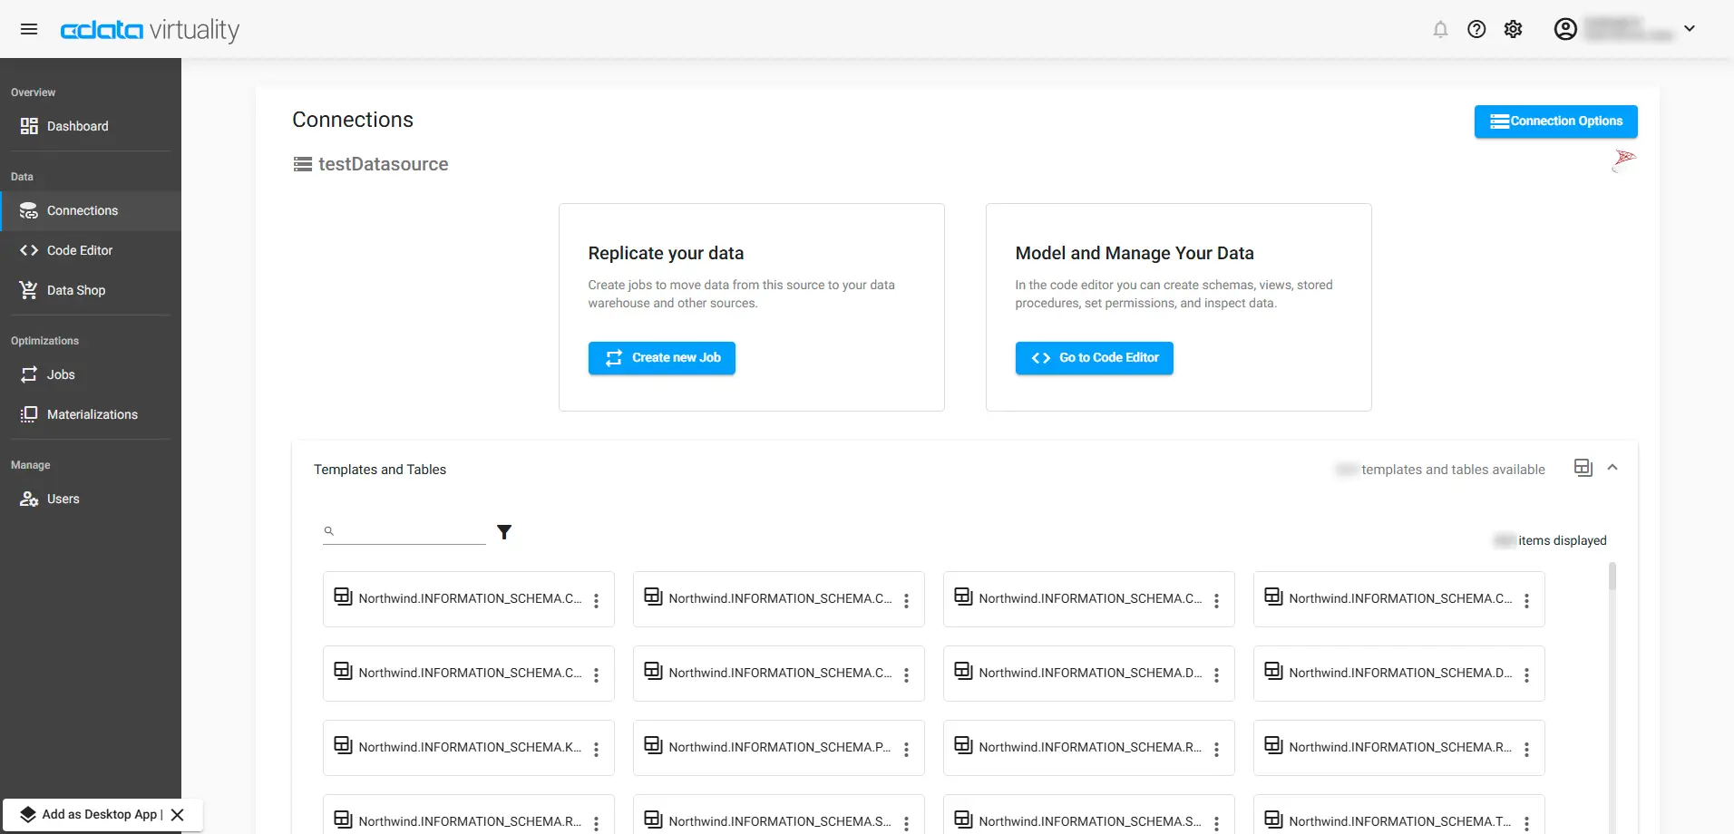The height and width of the screenshot is (834, 1734).
Task: Close the Add as Desktop App banner
Action: tap(178, 814)
